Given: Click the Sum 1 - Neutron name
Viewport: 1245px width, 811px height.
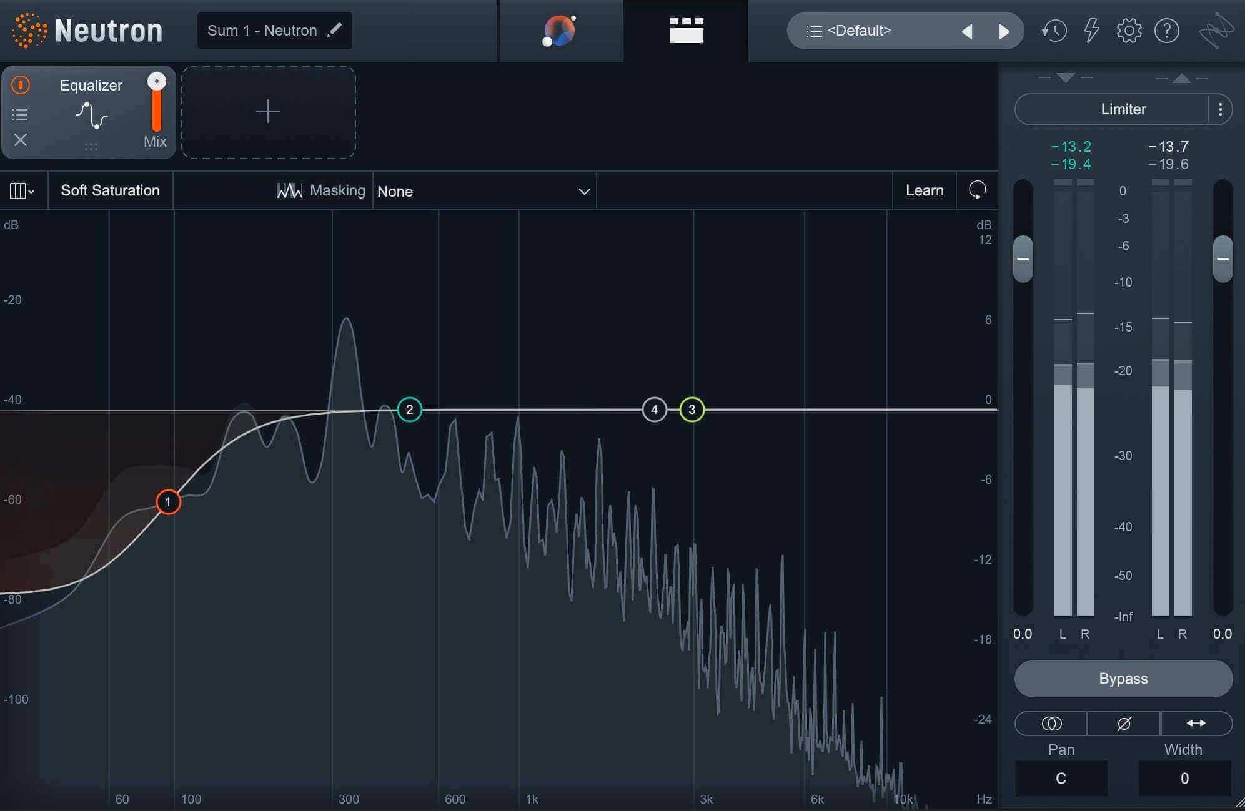Looking at the screenshot, I should pos(262,31).
